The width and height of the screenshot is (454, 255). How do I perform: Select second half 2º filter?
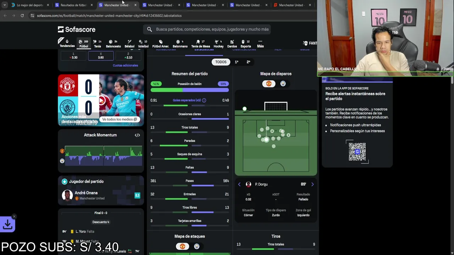pos(248,62)
